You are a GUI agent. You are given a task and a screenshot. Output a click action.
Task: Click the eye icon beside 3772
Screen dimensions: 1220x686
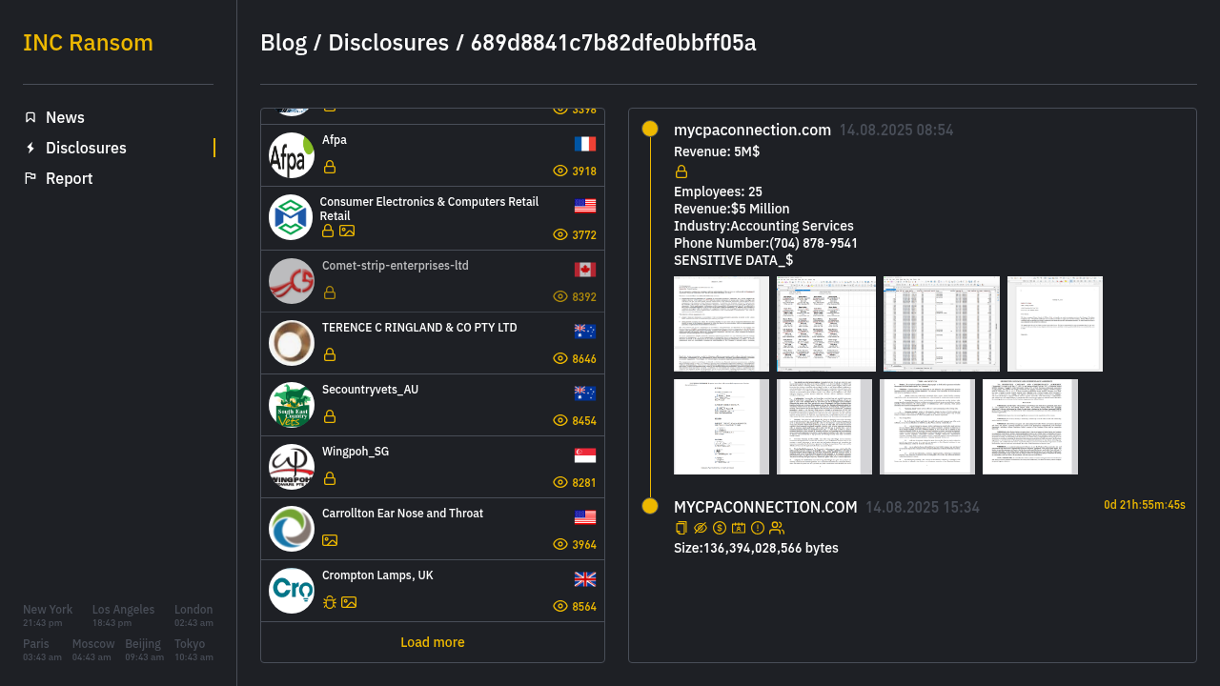coord(560,234)
